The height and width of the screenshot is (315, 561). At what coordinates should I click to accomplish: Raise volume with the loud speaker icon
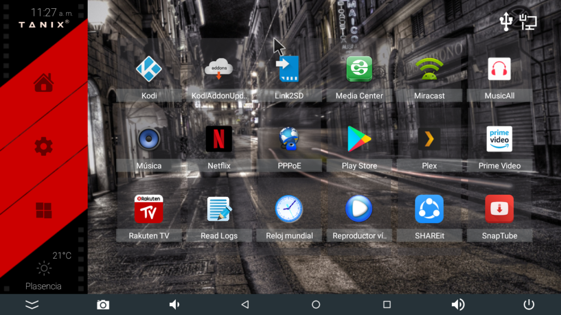click(x=457, y=305)
